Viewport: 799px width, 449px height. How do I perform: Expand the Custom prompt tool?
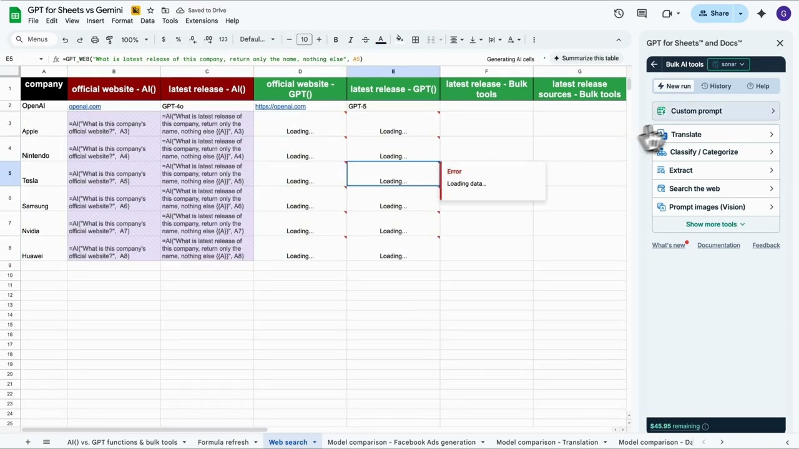click(716, 111)
